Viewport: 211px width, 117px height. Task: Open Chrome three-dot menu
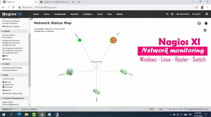tap(208, 7)
